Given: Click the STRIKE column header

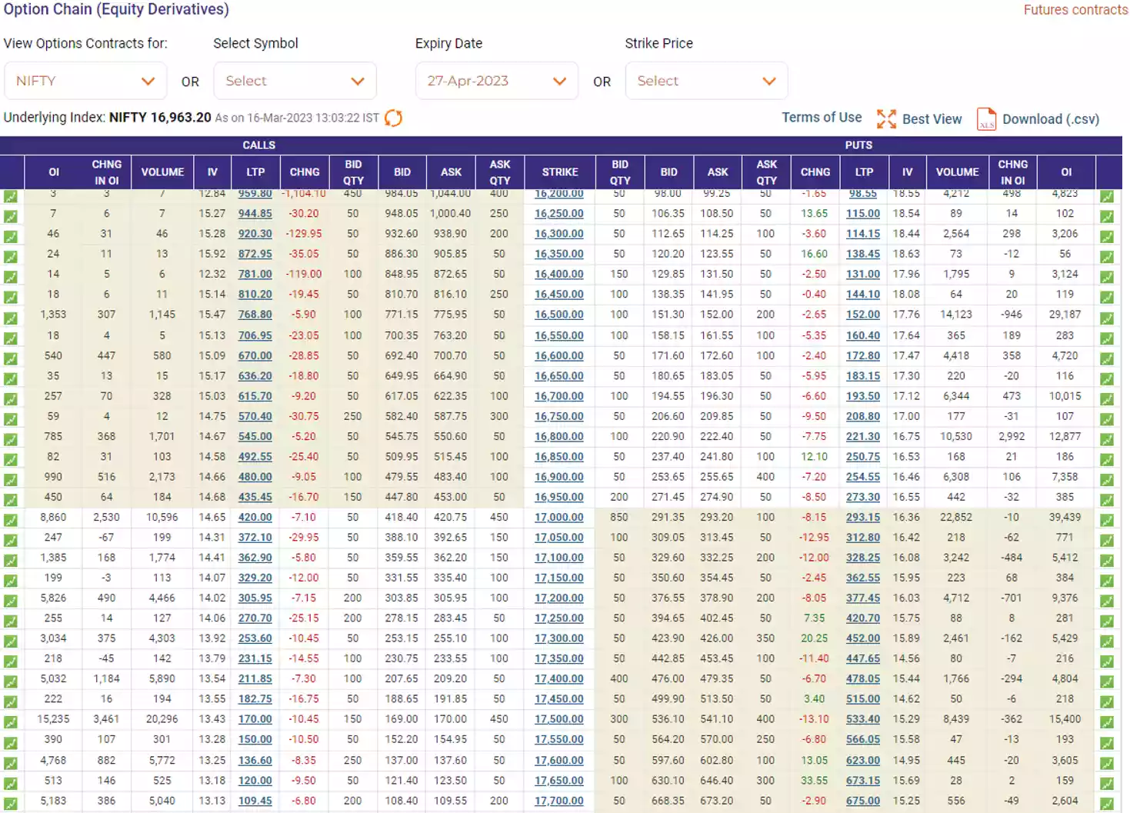Looking at the screenshot, I should [x=560, y=172].
